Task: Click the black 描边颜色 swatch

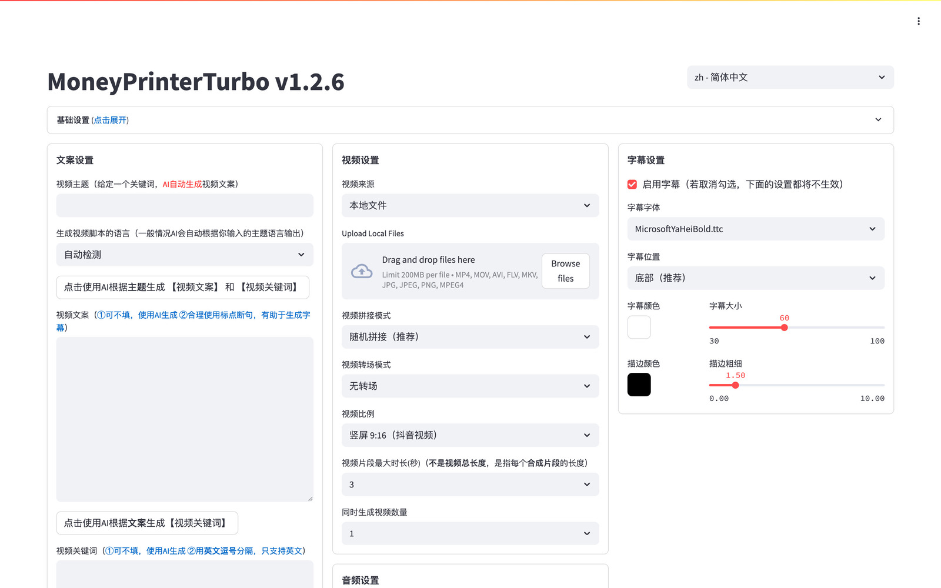Action: [639, 385]
